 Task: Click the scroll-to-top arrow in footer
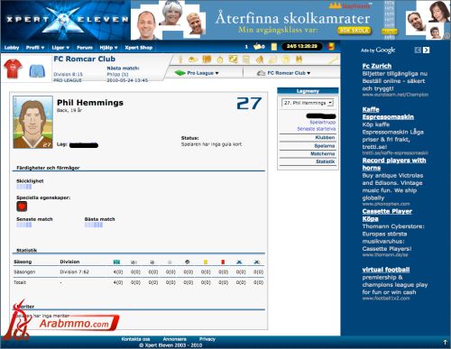tap(446, 342)
